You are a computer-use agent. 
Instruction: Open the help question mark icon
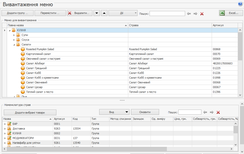240,4
